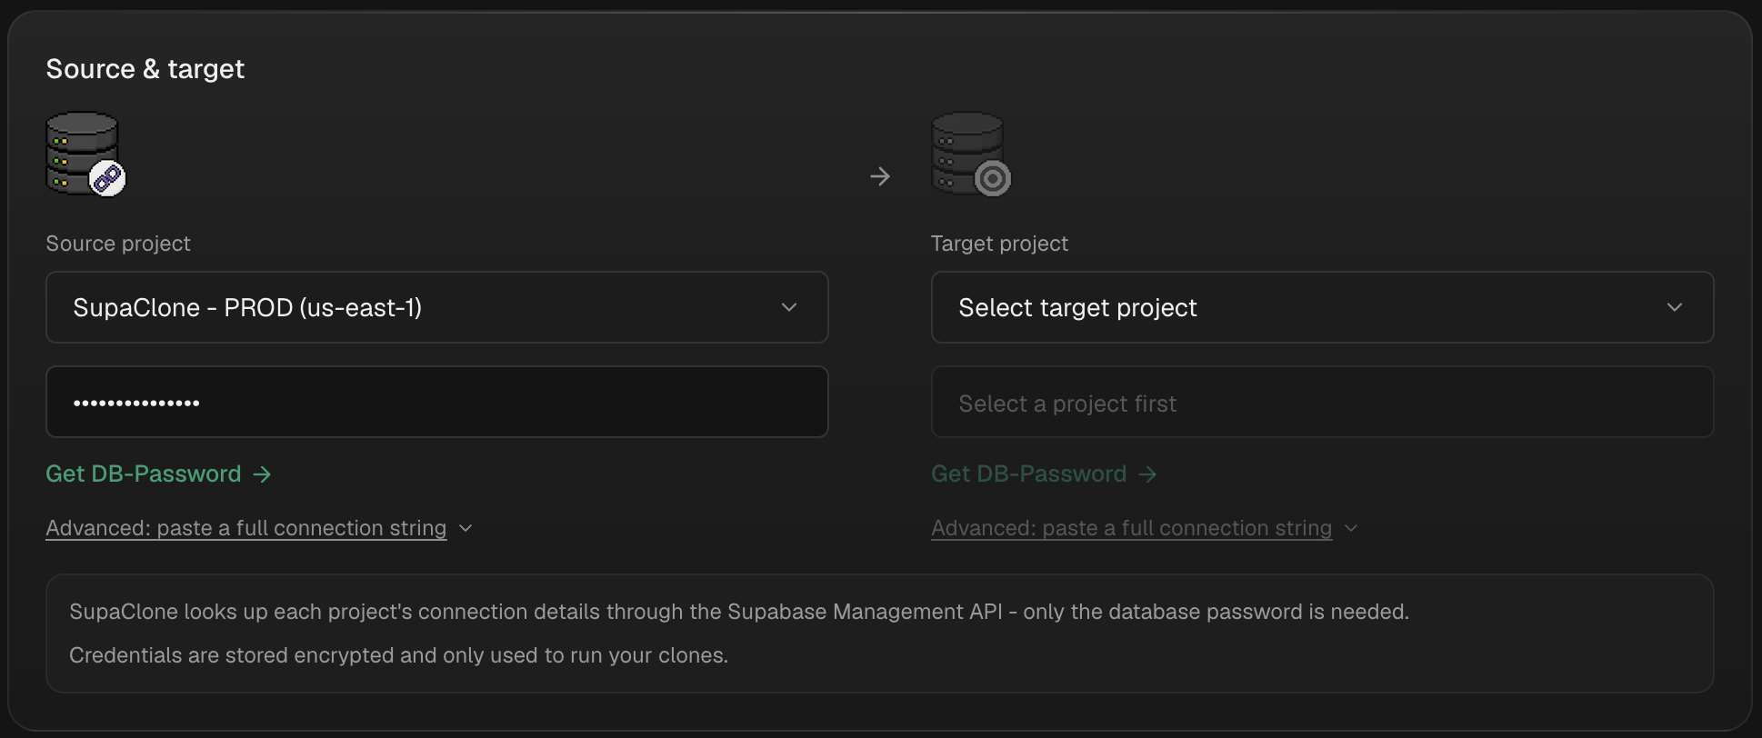Click the 'Source & target' heading

tap(145, 69)
